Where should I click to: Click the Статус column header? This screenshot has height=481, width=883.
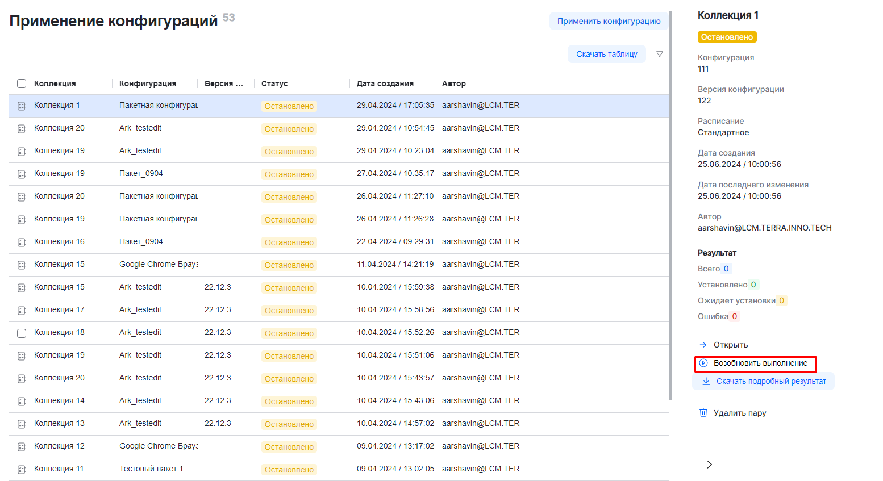(x=274, y=83)
